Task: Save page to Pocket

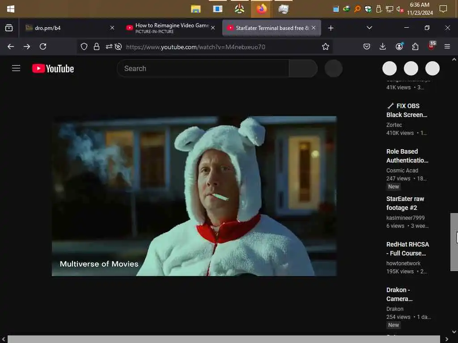Action: 367,46
